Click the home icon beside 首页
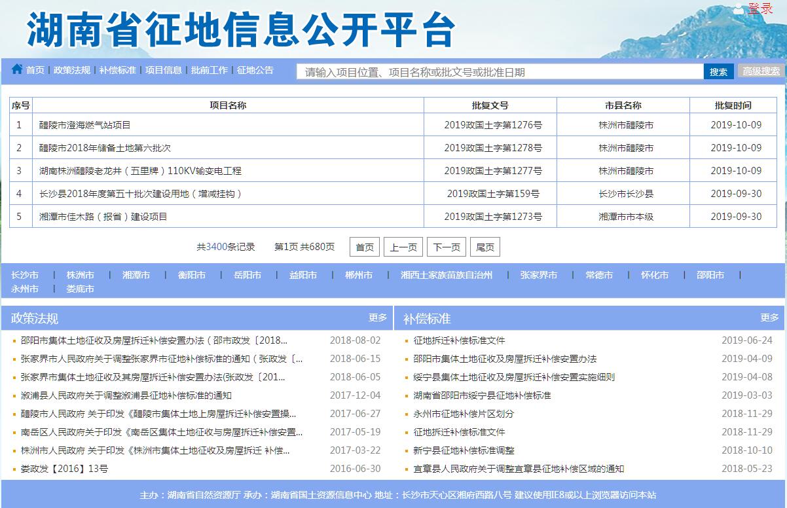 pos(17,69)
